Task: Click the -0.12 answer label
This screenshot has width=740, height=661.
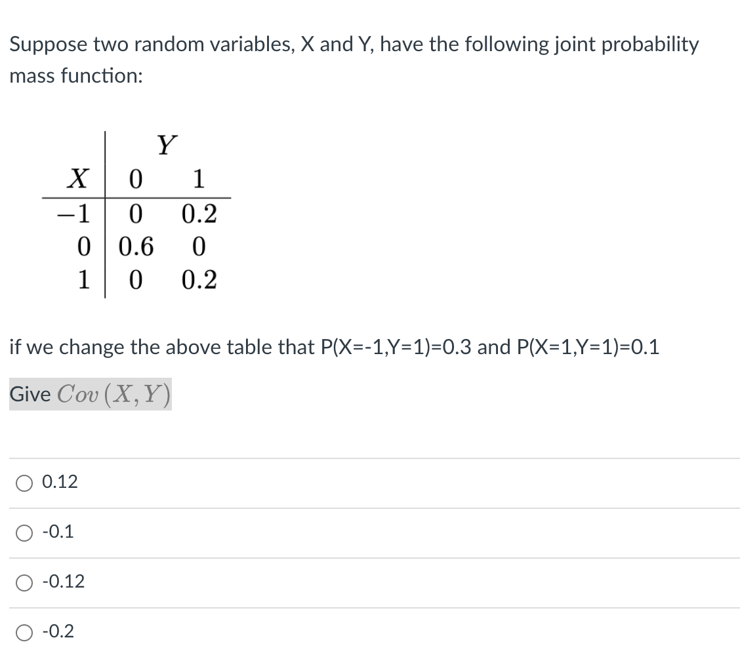Action: [61, 581]
